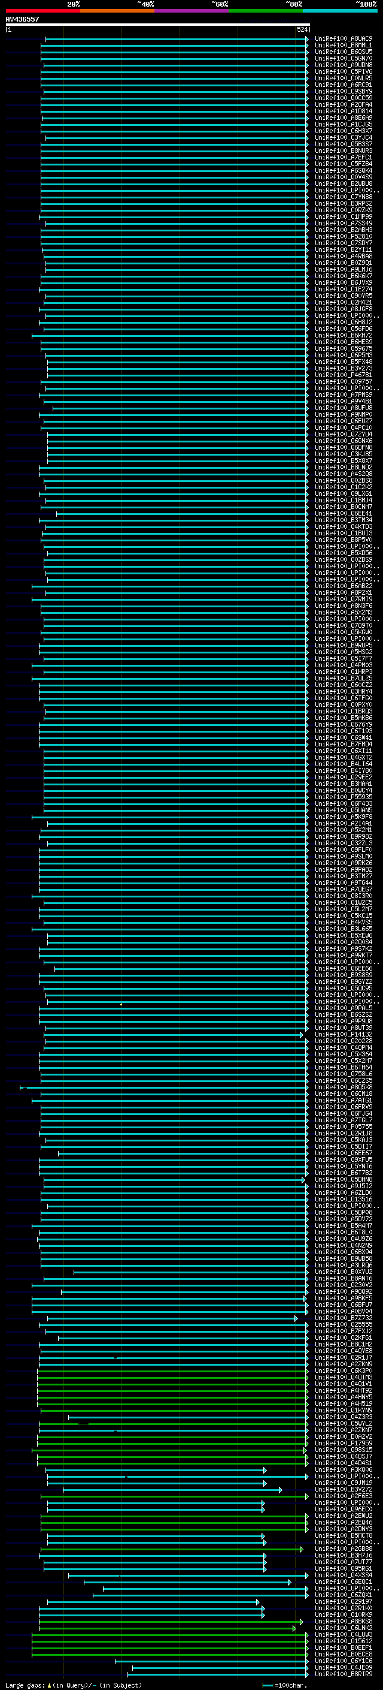Click hit label UniRef100_P17959
The width and height of the screenshot is (383, 1690).
click(x=343, y=1444)
